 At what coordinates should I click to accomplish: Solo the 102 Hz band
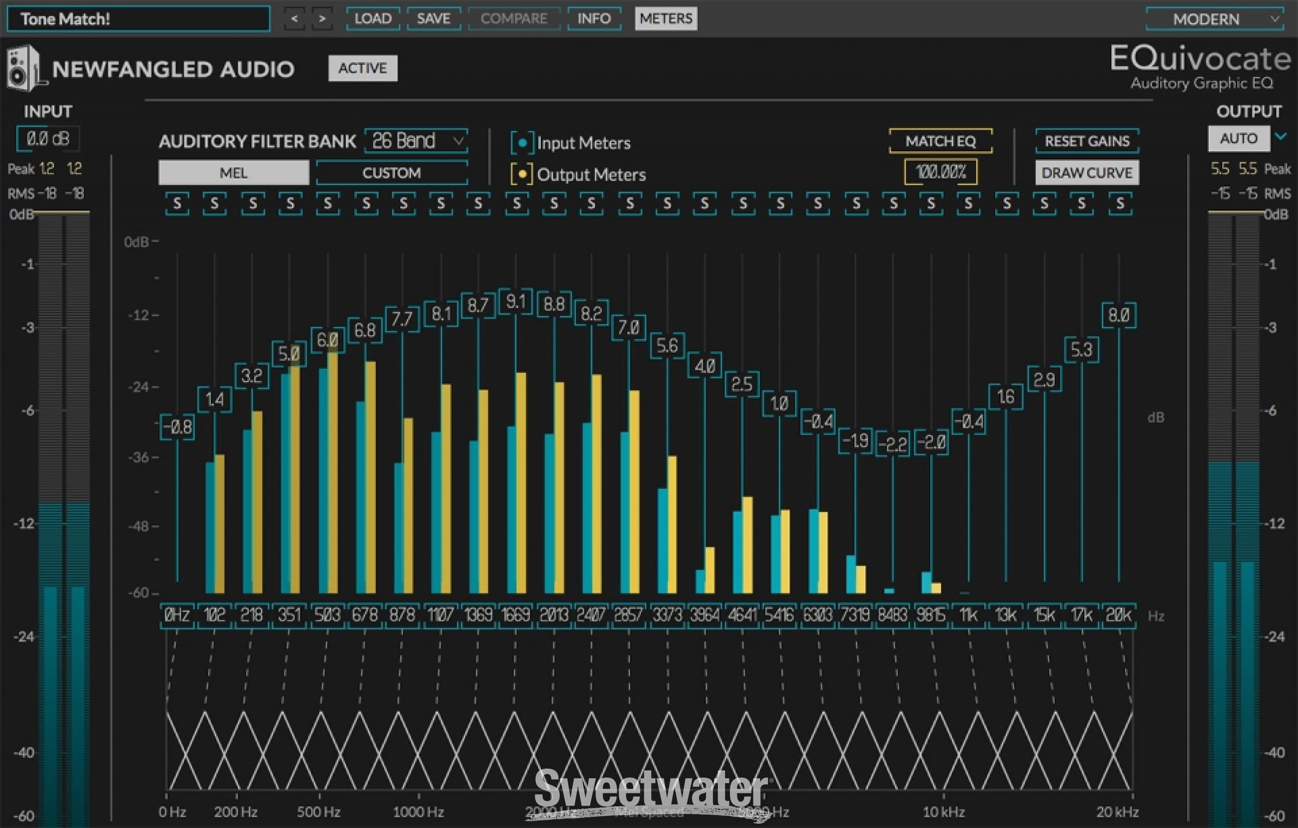pos(215,204)
